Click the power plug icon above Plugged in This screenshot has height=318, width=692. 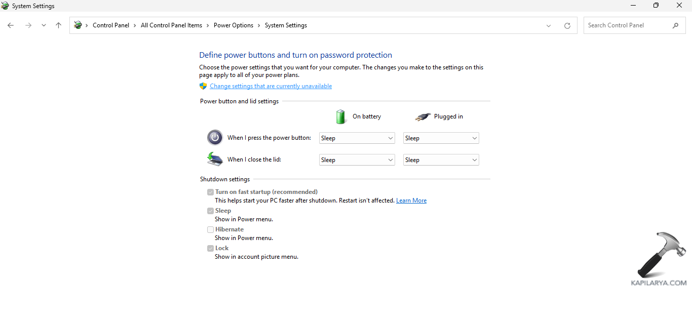423,116
